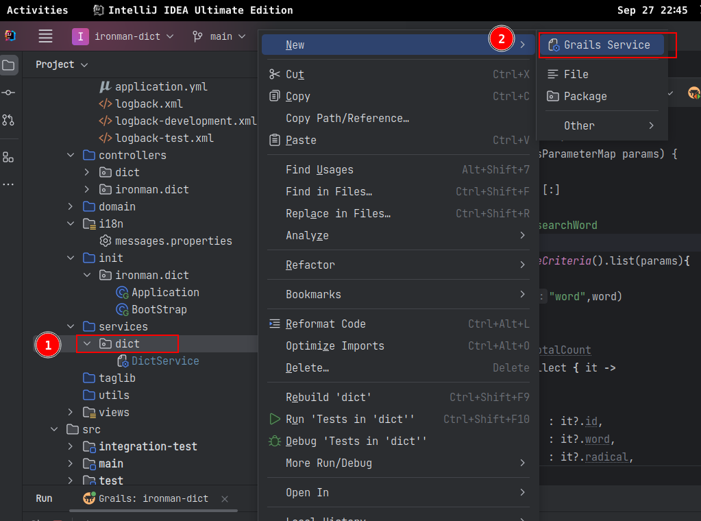Open the Refactor submenu

[x=399, y=265]
